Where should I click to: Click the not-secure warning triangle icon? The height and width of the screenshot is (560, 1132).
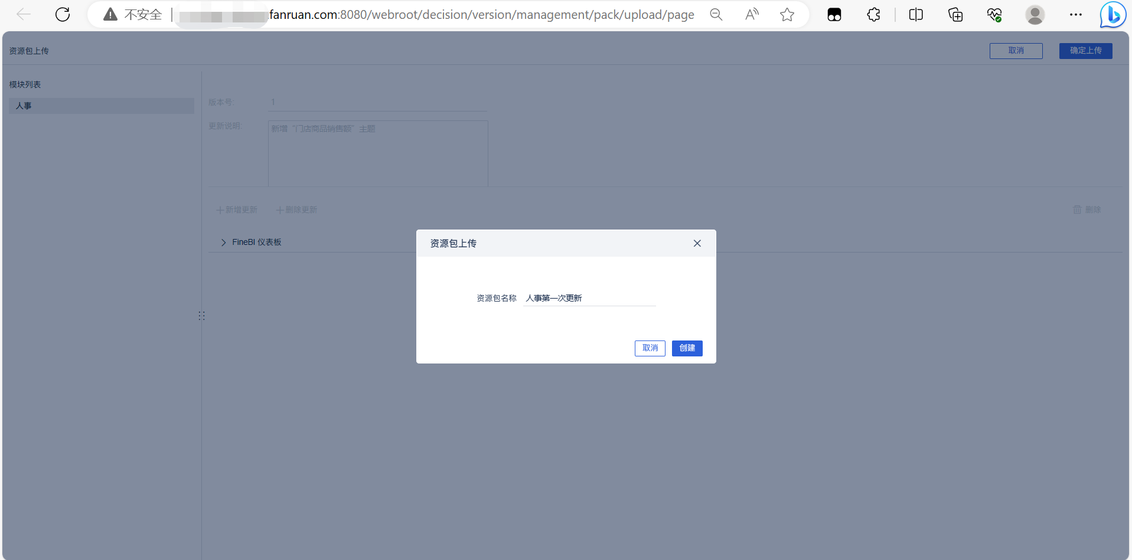[110, 15]
